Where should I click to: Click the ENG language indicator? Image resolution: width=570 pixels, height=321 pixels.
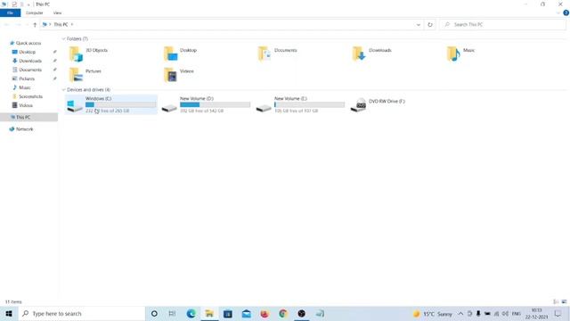pos(517,313)
